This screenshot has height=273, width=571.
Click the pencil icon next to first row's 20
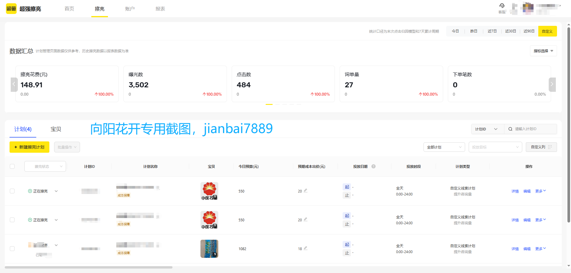(305, 190)
